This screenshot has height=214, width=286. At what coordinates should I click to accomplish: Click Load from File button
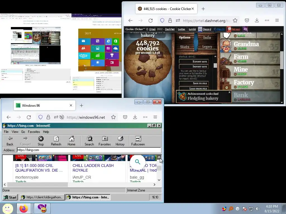(194, 88)
